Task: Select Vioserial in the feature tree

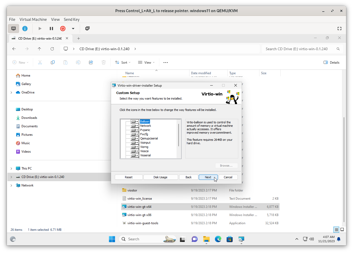Action: (145, 155)
